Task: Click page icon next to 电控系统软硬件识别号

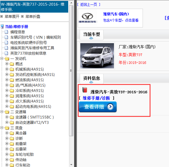Action: (6, 43)
